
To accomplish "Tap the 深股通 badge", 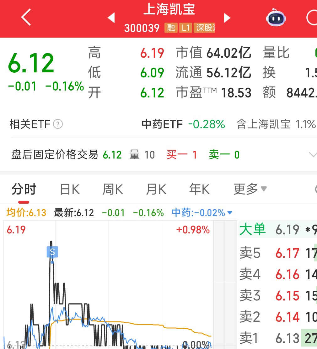I will coord(204,28).
